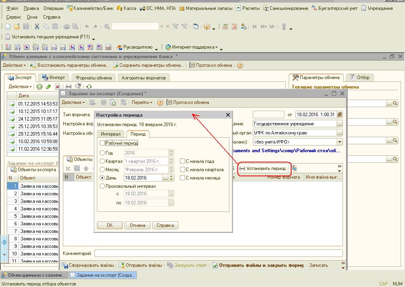
Task: Expand the <без учета ИФО> dropdown
Action: (340, 142)
